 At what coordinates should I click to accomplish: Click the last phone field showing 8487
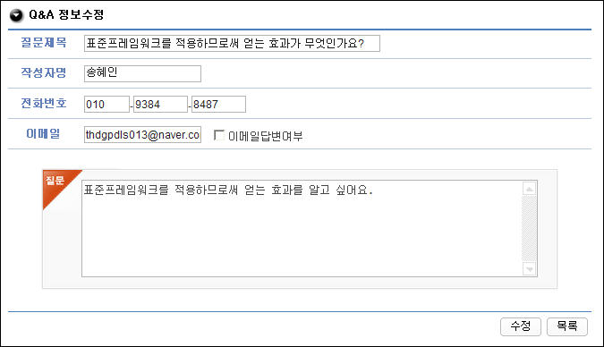tap(218, 105)
